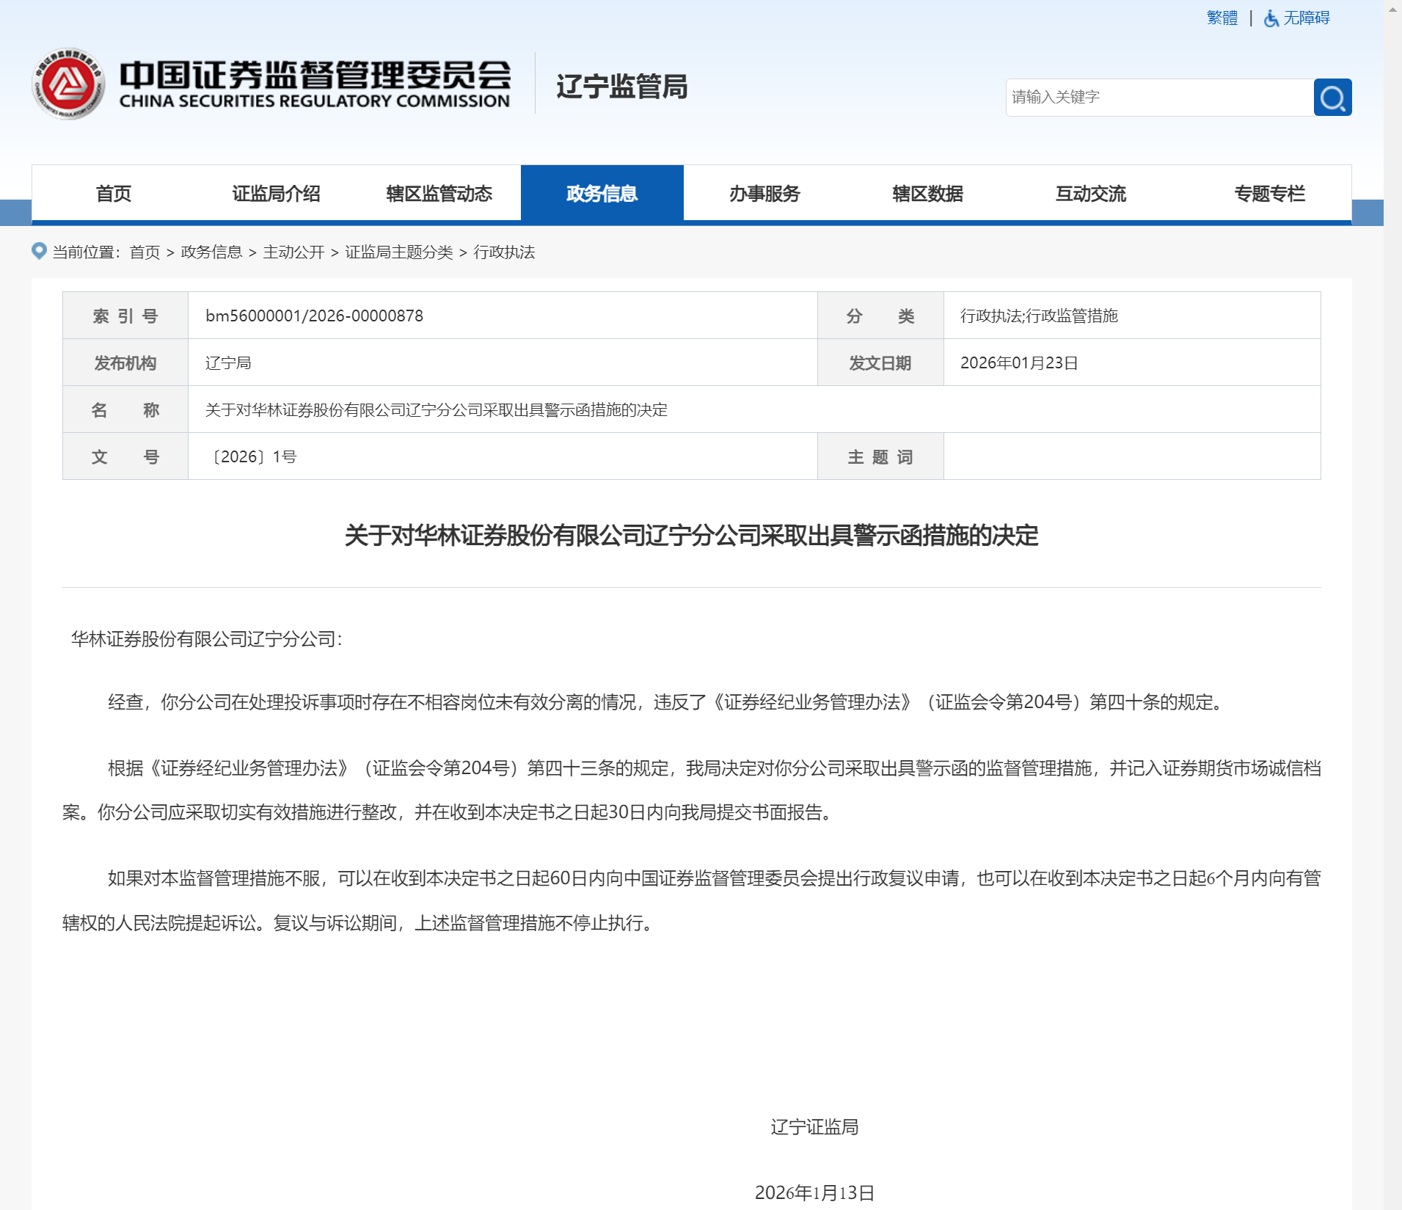Switch to Traditional Chinese via 繁體
Screen dimensions: 1402x1210
pyautogui.click(x=1222, y=18)
